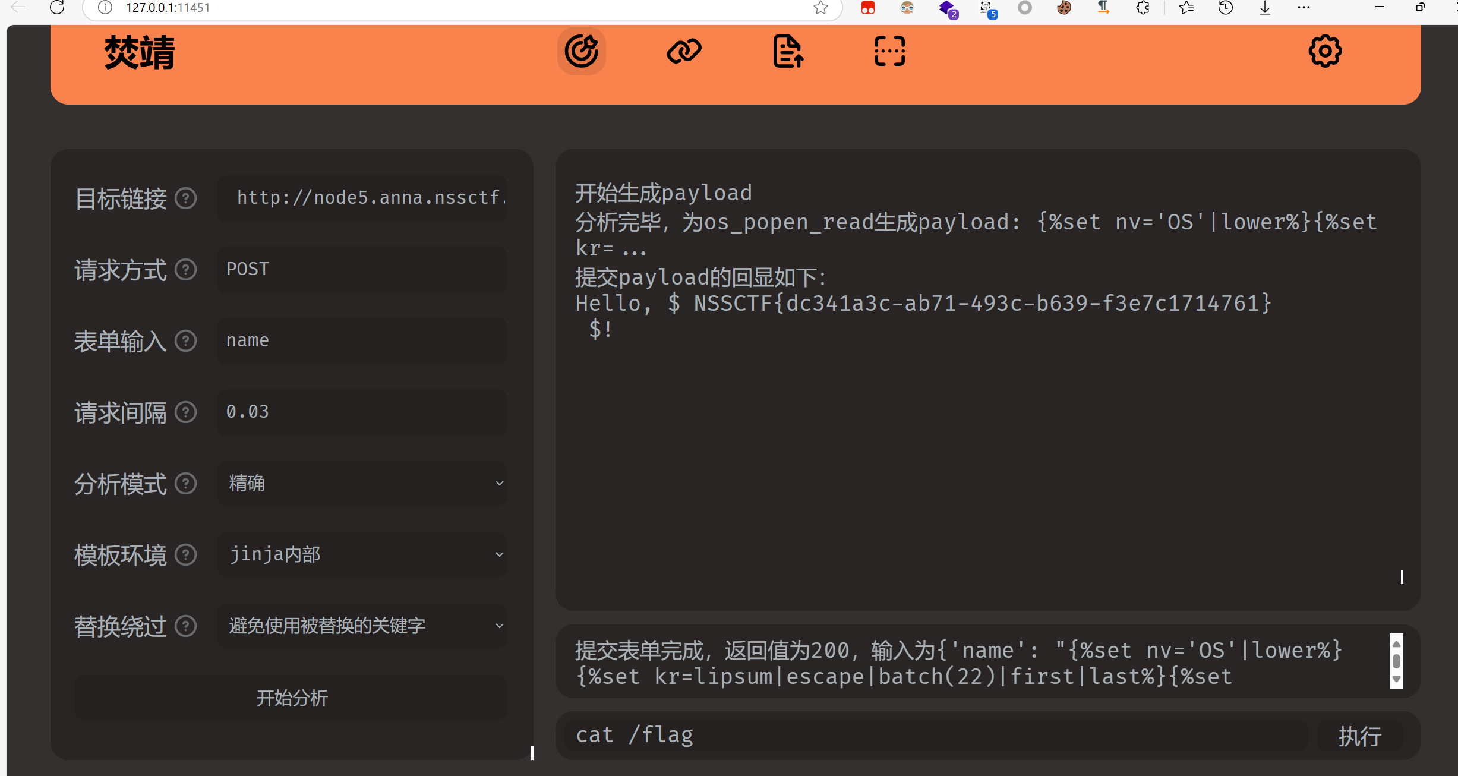The image size is (1458, 776).
Task: Open the document upload page icon
Action: 788,51
